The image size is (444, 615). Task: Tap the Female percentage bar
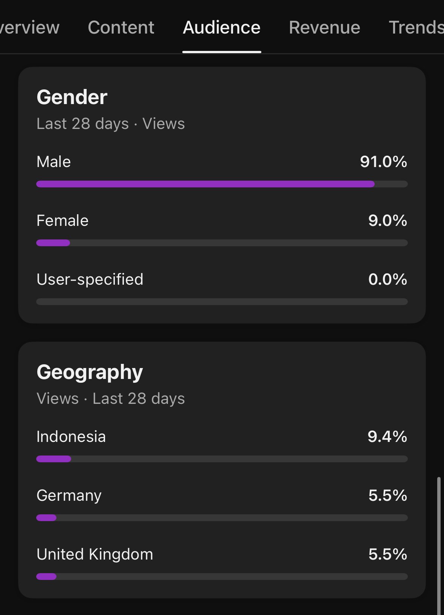[x=221, y=243]
